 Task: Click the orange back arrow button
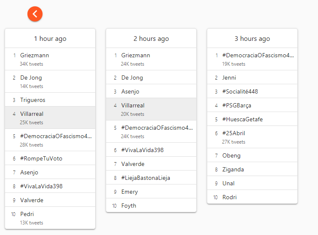tap(35, 14)
